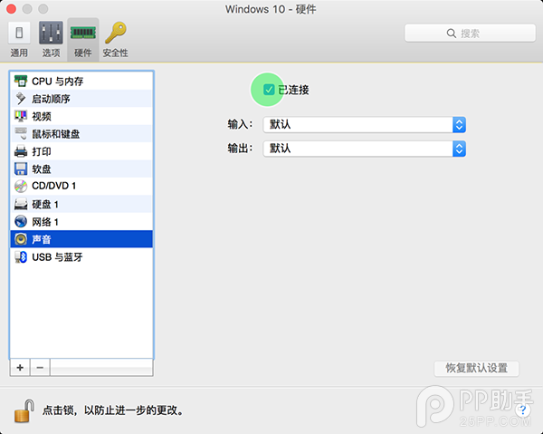
Task: Click the 恢复默认设置 button
Action: click(x=477, y=368)
